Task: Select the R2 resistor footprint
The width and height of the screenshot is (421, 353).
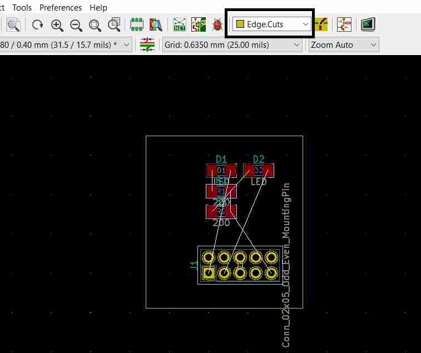Action: tap(221, 212)
